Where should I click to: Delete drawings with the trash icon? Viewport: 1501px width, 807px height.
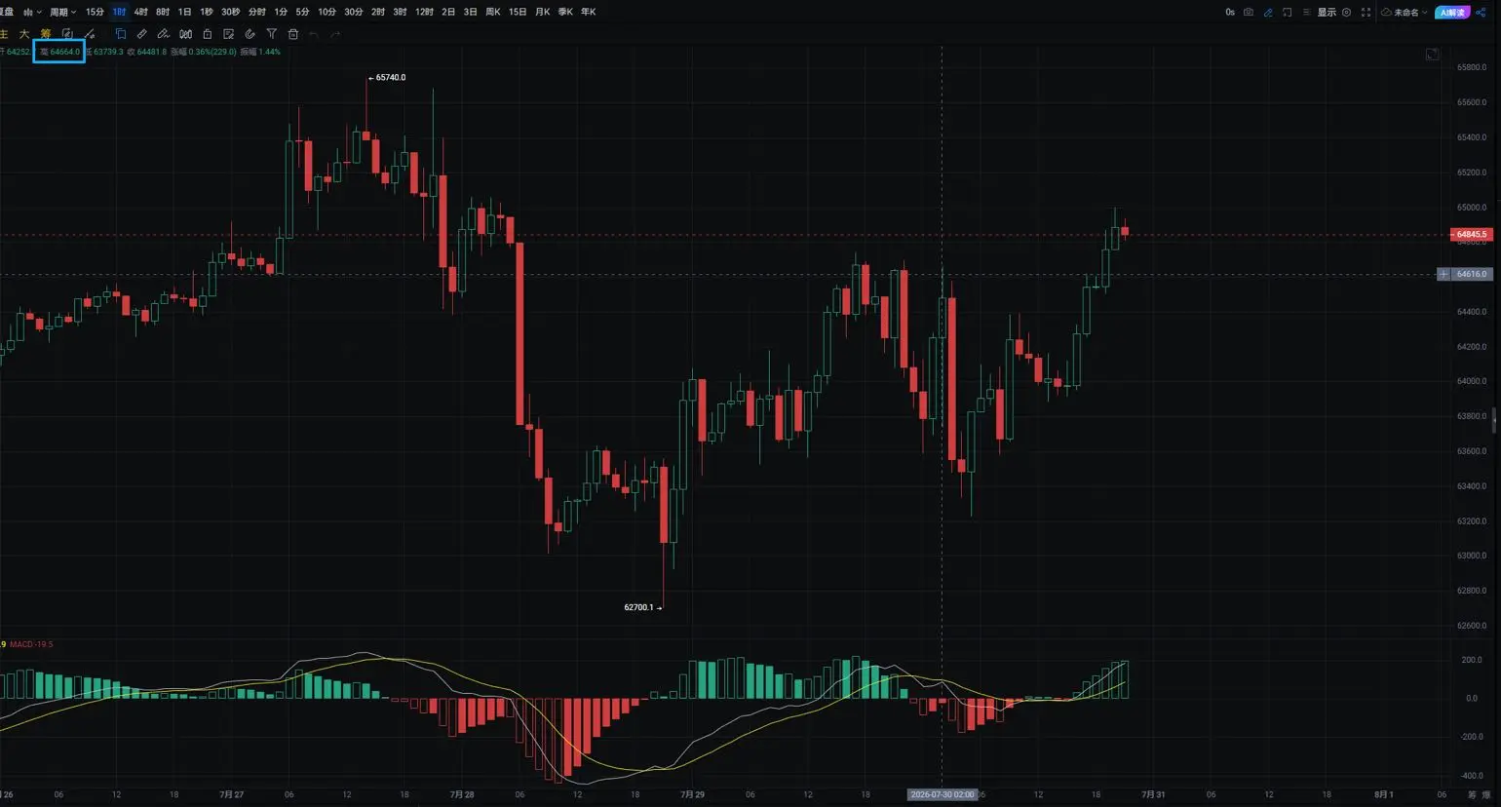292,34
